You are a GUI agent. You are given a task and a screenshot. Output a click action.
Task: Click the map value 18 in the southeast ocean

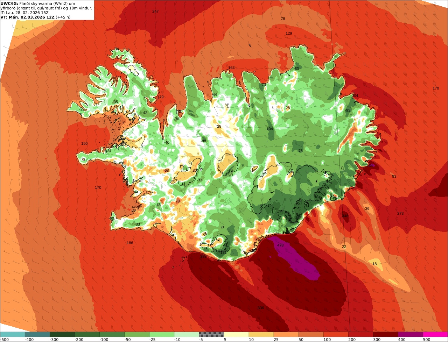point(374,264)
